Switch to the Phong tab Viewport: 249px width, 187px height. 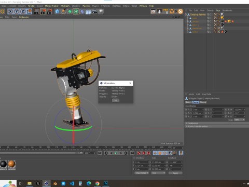tap(203, 102)
